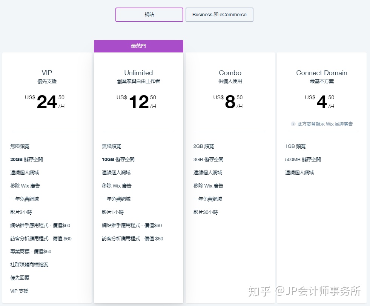The width and height of the screenshot is (370, 306).
Task: Click 創業家與自由工作者 subtitle
Action: click(x=138, y=81)
